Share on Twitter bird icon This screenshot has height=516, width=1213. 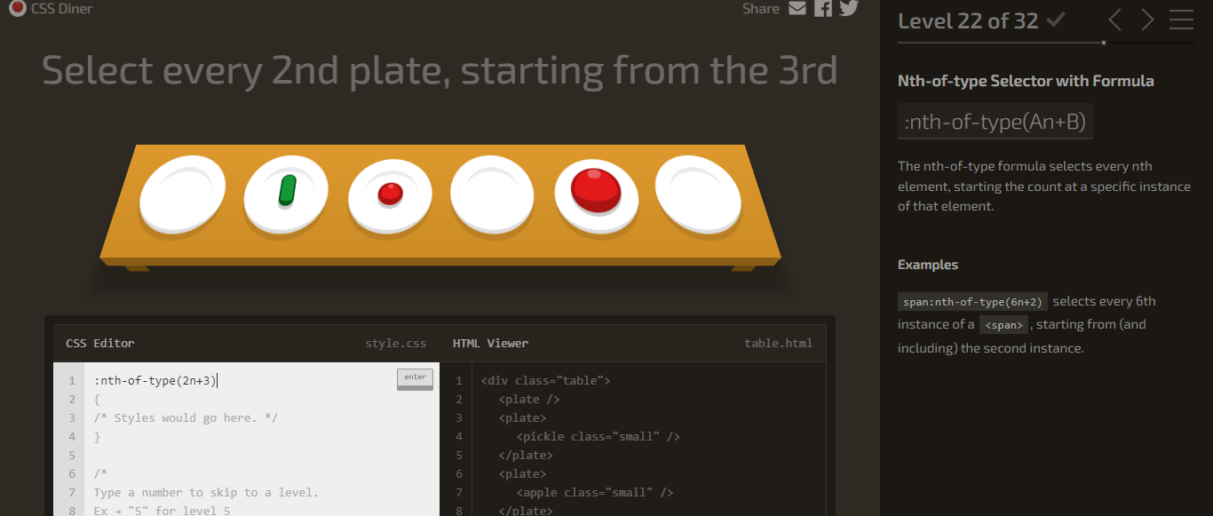click(x=849, y=8)
